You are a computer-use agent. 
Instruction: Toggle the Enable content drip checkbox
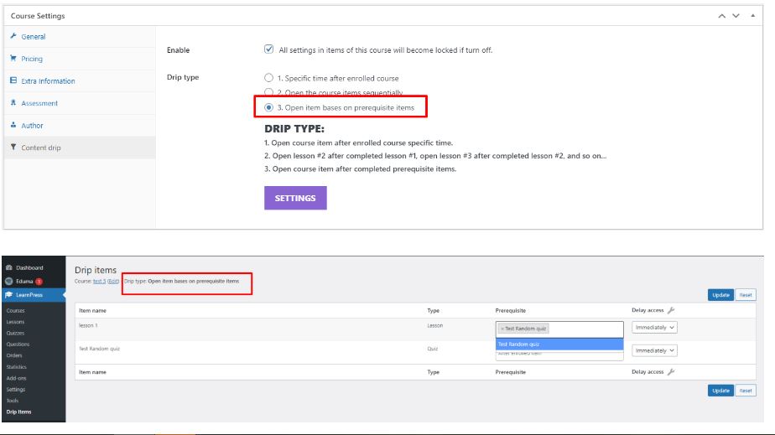click(269, 49)
